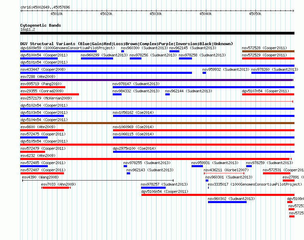Viewport: 304px width, 240px height.
Task: Click the 45020k ruler position label
Action: [x=106, y=14]
